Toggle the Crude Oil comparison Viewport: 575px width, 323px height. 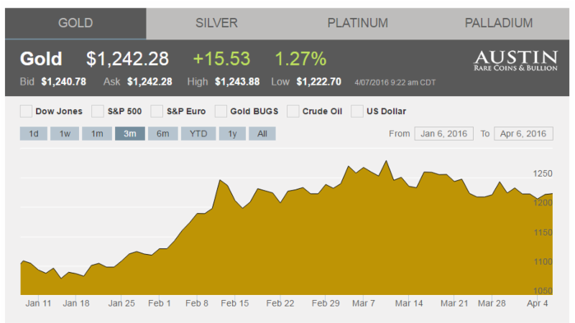pyautogui.click(x=293, y=111)
